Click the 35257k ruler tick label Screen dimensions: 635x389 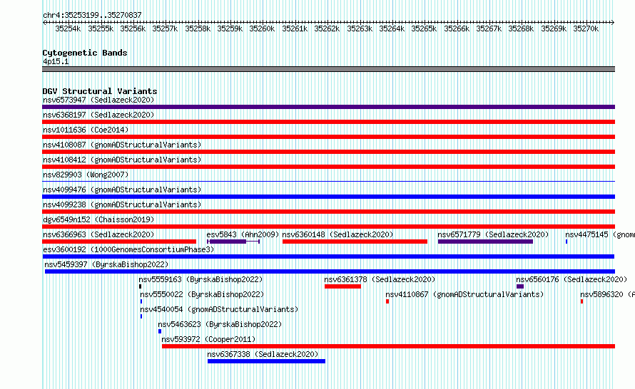(x=166, y=28)
